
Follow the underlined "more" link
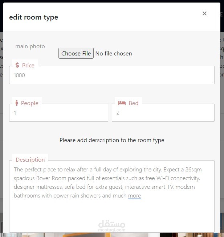click(x=134, y=196)
